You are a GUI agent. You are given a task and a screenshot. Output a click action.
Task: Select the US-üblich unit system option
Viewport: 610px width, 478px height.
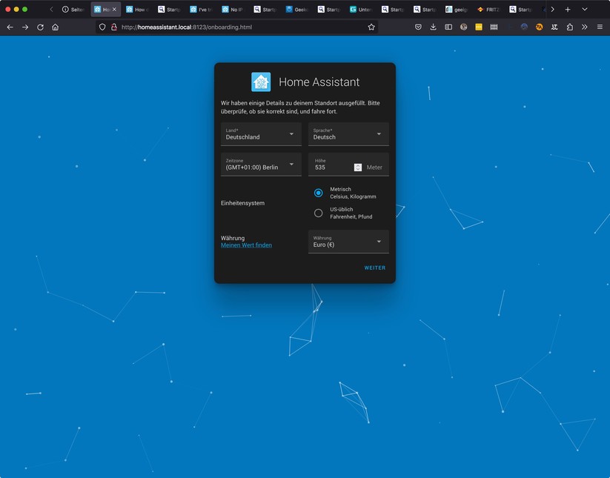pyautogui.click(x=319, y=212)
